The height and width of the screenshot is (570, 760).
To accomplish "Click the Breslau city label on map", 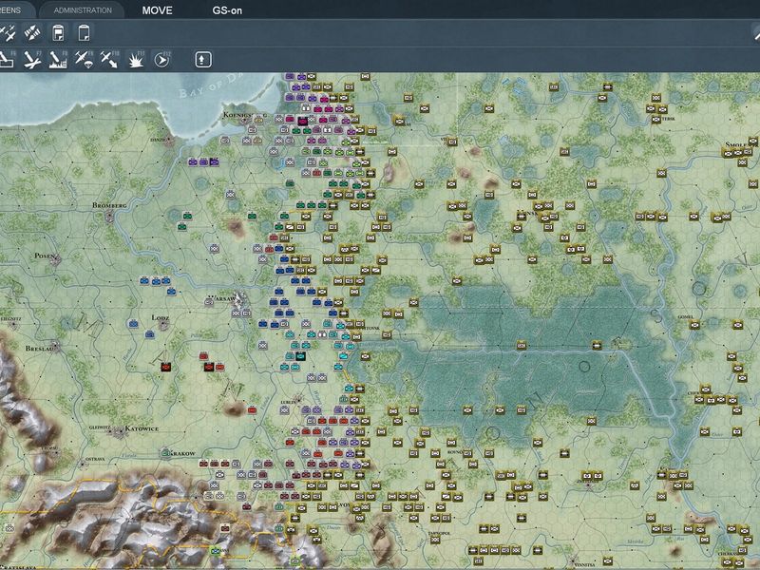I will pos(41,348).
